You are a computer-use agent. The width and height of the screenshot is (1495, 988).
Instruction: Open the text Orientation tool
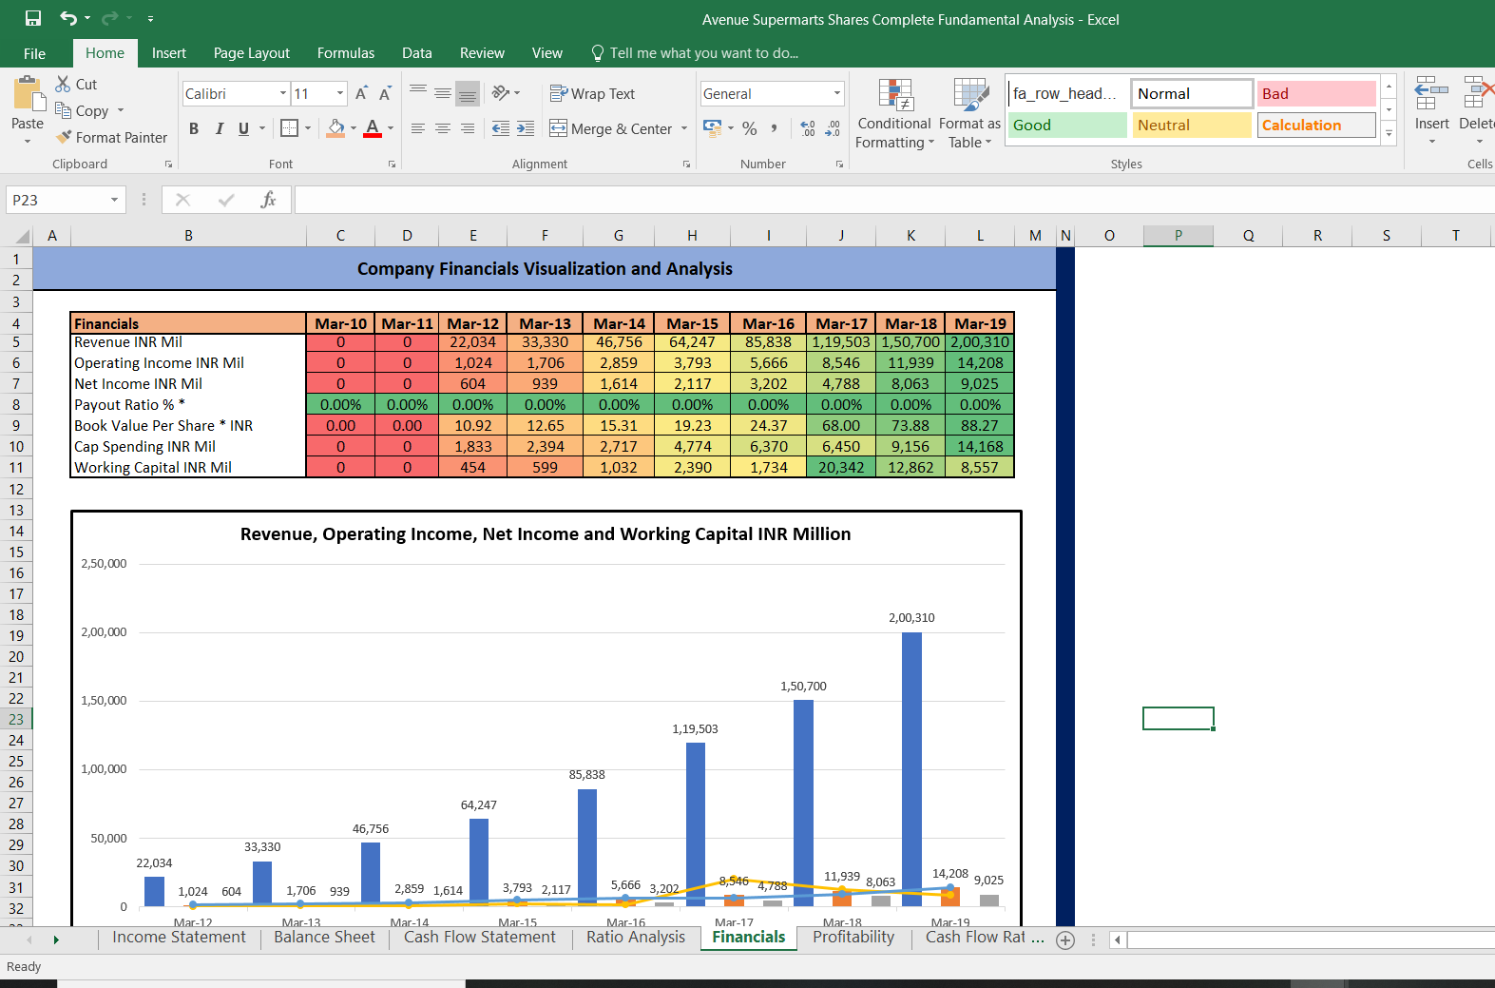coord(501,93)
